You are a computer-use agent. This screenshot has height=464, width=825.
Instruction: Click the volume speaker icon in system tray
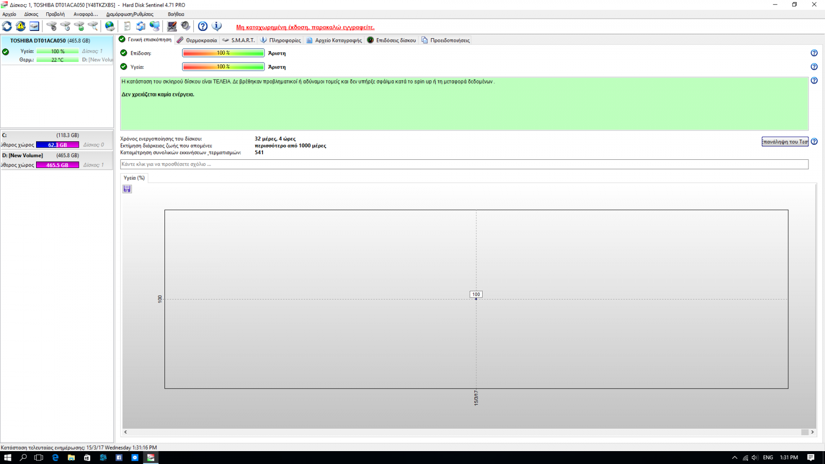click(755, 457)
